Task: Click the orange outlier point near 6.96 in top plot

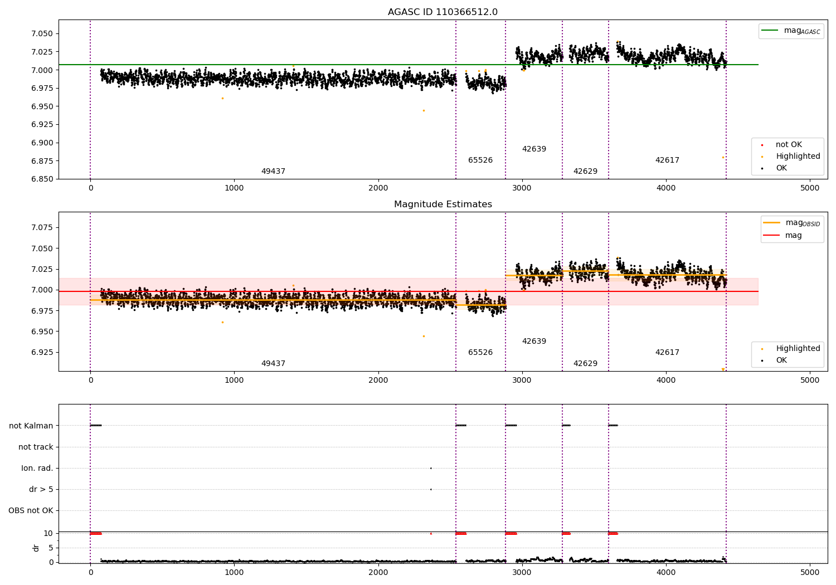Action: point(222,98)
